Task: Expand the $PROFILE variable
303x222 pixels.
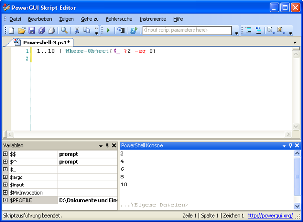Action: point(5,200)
